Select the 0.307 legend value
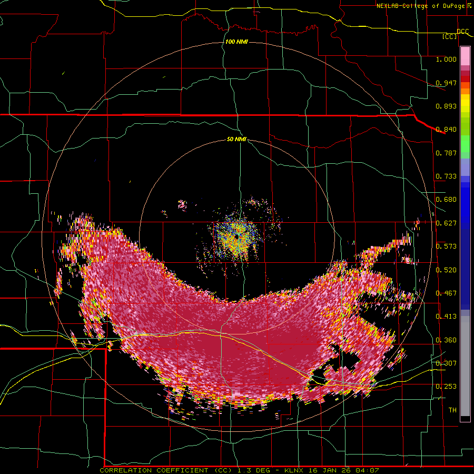 446,363
